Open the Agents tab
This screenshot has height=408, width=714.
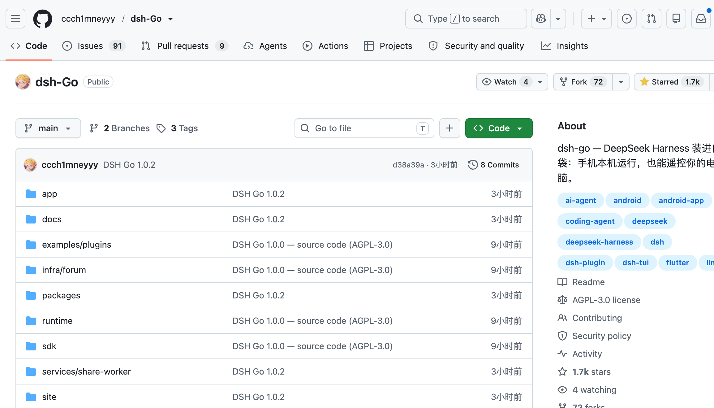(x=265, y=46)
